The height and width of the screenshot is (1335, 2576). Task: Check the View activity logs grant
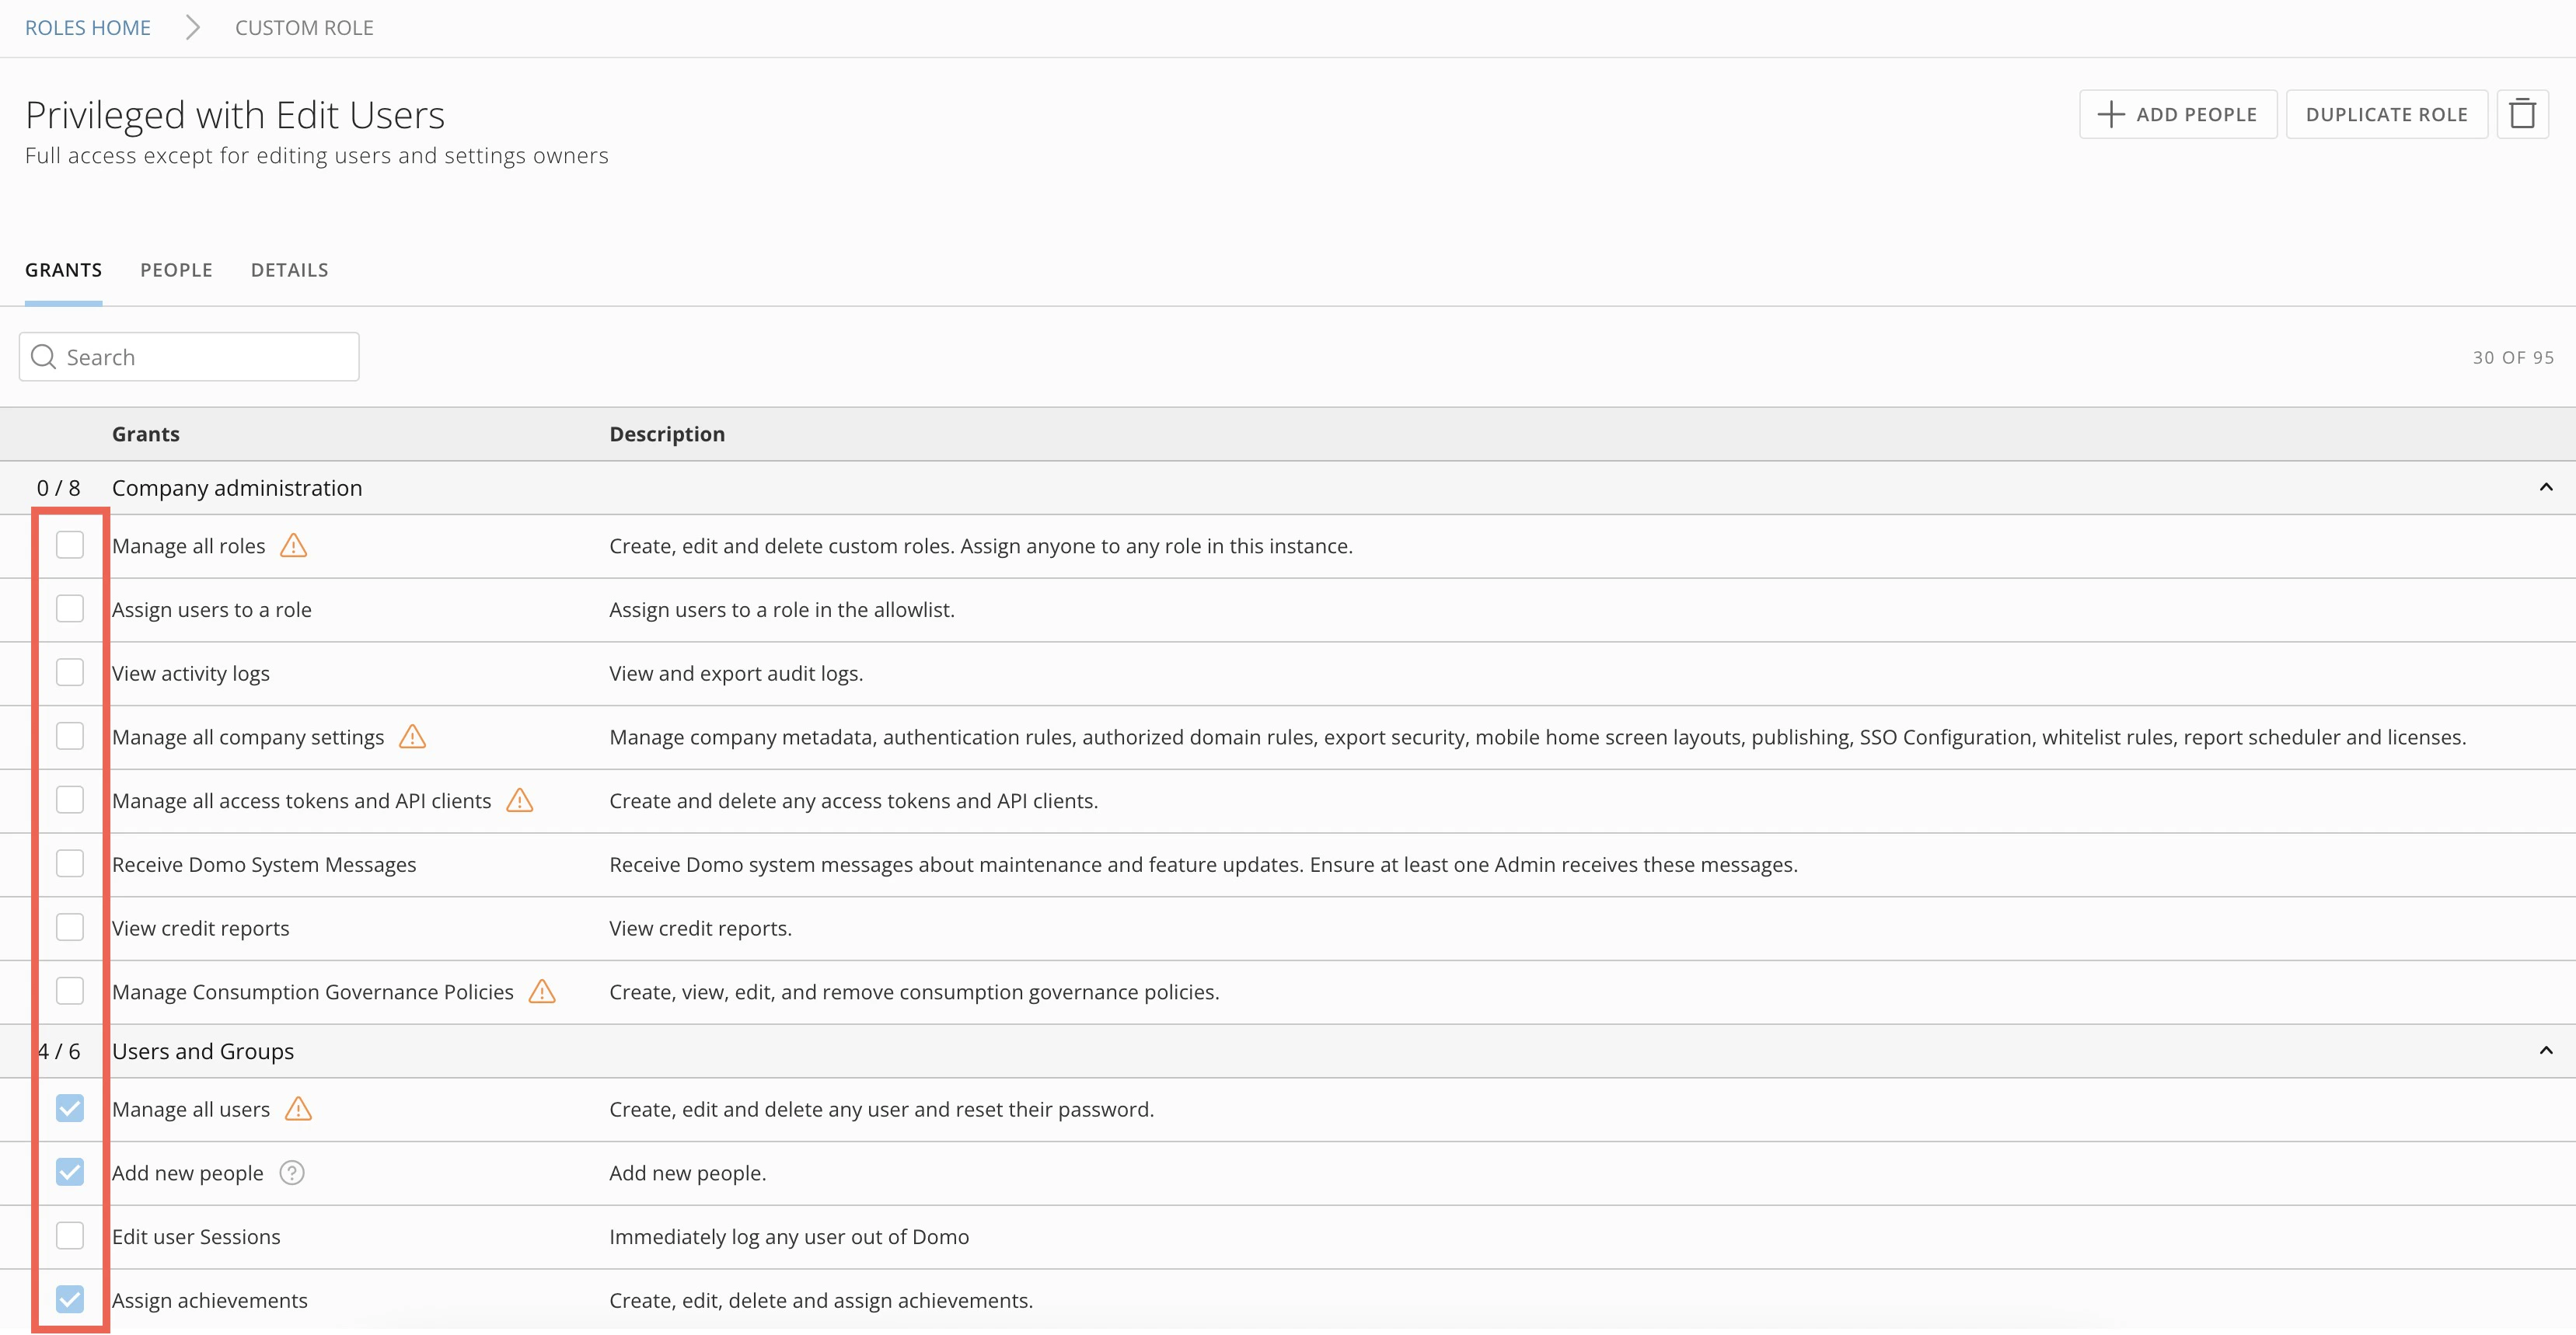(x=70, y=672)
